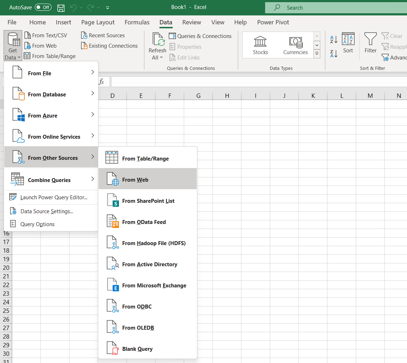The height and width of the screenshot is (363, 407).
Task: Click the Save floppy disk icon
Action: click(x=61, y=8)
